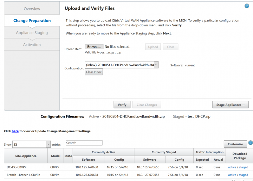The width and height of the screenshot is (253, 181).
Task: Select the Change Preparation tab
Action: point(32,21)
